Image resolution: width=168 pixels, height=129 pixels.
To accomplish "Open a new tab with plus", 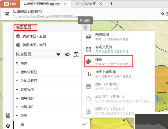I will click(x=111, y=4).
